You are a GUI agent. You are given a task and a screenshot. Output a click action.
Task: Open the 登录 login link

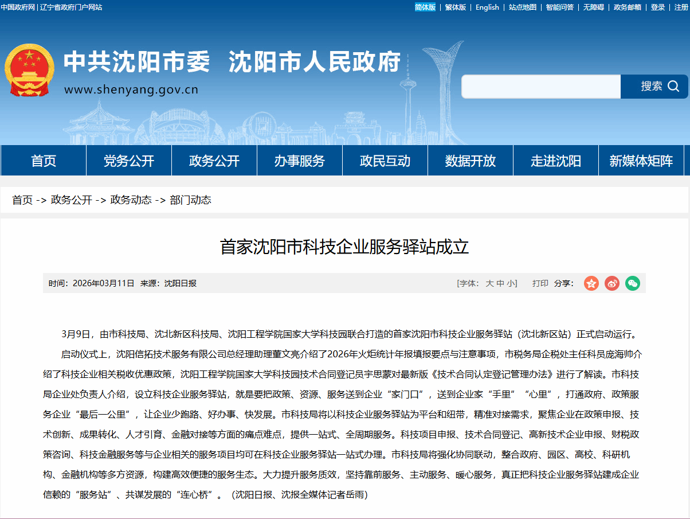(x=658, y=7)
